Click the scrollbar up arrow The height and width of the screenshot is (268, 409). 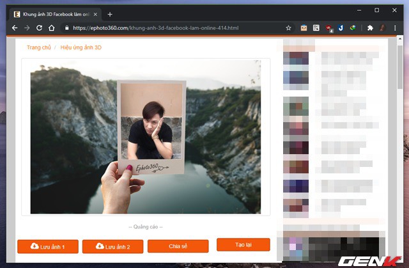coord(399,38)
